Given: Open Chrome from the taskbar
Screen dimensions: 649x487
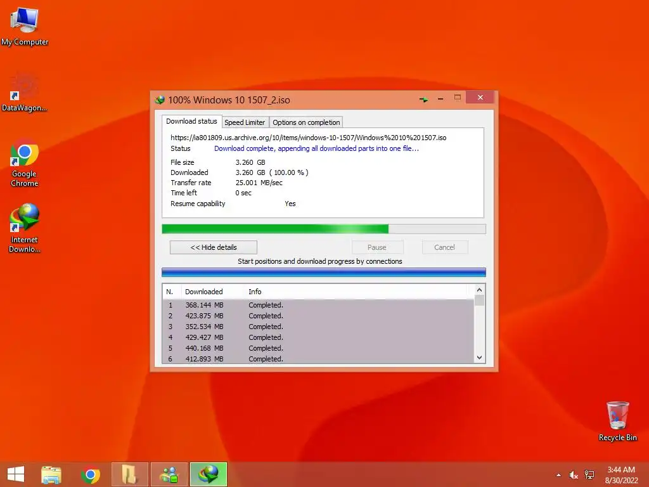Looking at the screenshot, I should coord(90,474).
